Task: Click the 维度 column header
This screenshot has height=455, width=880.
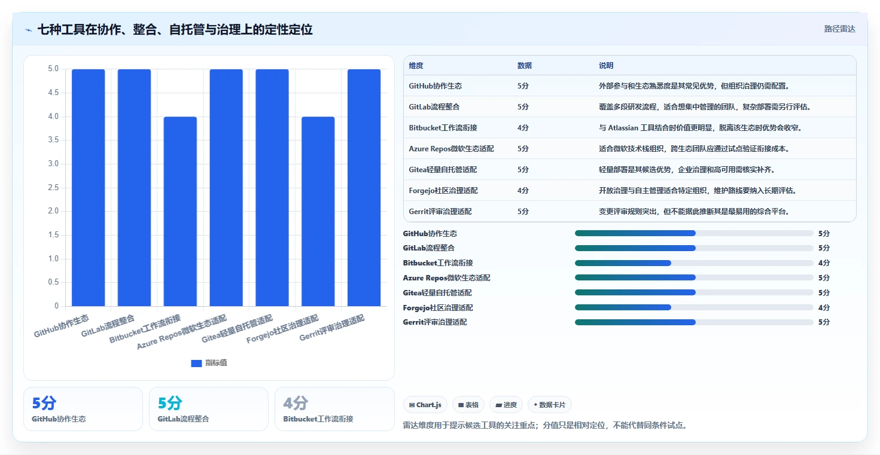Action: 416,66
